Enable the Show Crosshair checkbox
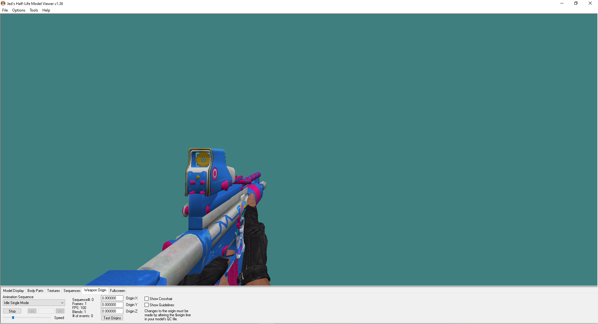The height and width of the screenshot is (324, 598). point(146,299)
